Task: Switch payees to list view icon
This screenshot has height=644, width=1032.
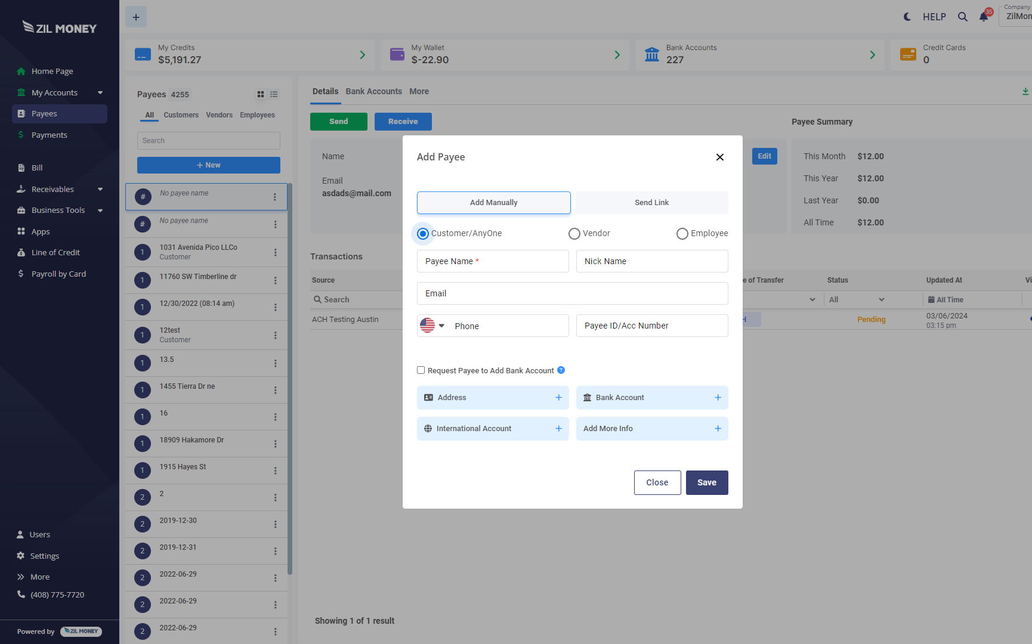Action: [x=274, y=94]
